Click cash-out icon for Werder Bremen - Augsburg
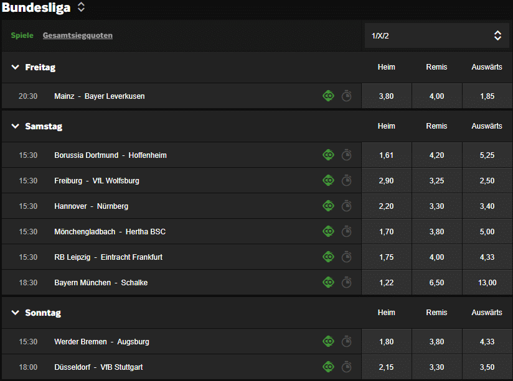This screenshot has width=513, height=381. click(328, 341)
